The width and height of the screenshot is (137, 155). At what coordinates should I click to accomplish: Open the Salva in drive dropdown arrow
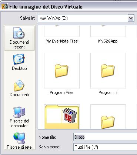(x=131, y=18)
